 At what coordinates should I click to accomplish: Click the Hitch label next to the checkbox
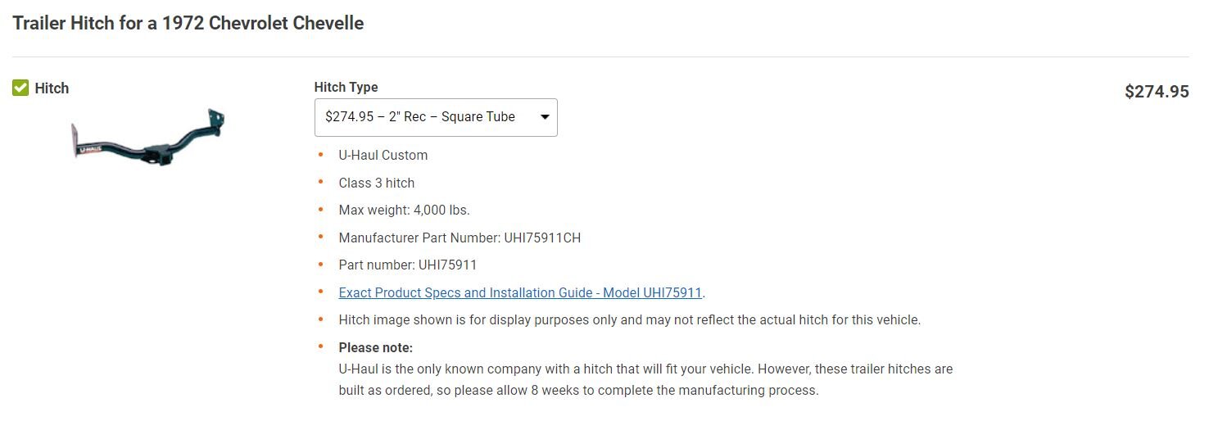pyautogui.click(x=52, y=88)
